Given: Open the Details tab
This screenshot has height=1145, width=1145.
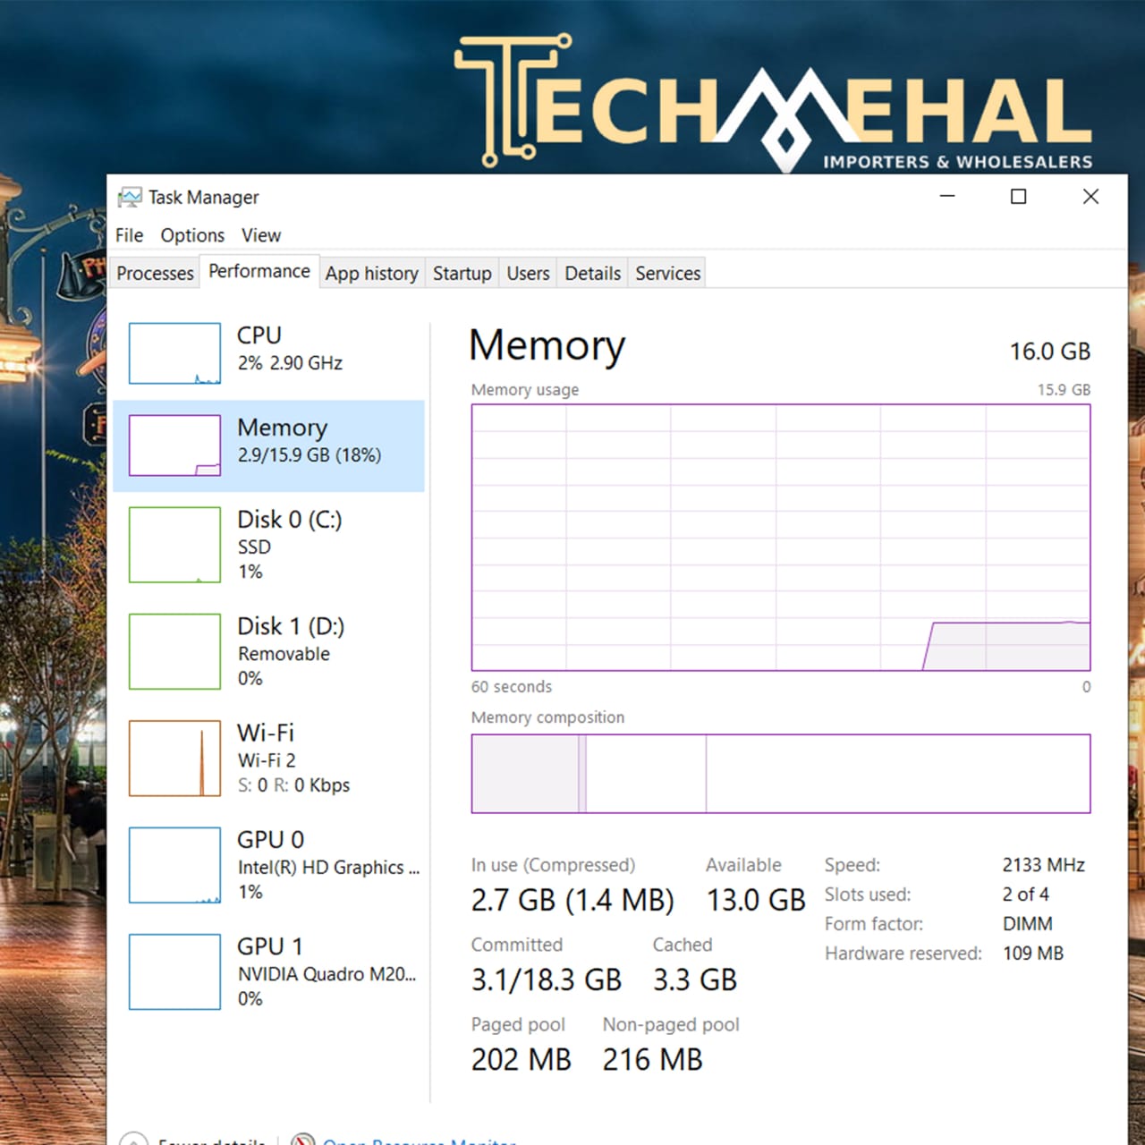Looking at the screenshot, I should [x=592, y=273].
